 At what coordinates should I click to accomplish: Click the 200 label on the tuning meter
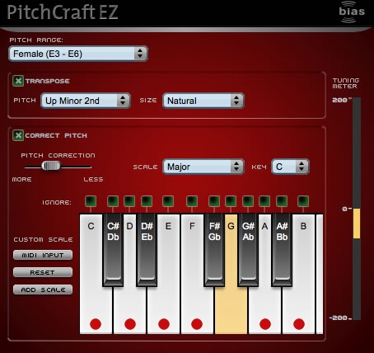[339, 100]
